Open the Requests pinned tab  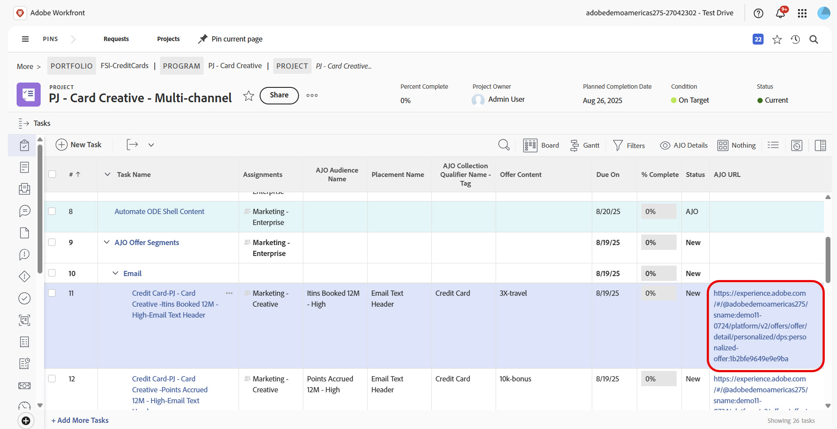click(116, 39)
